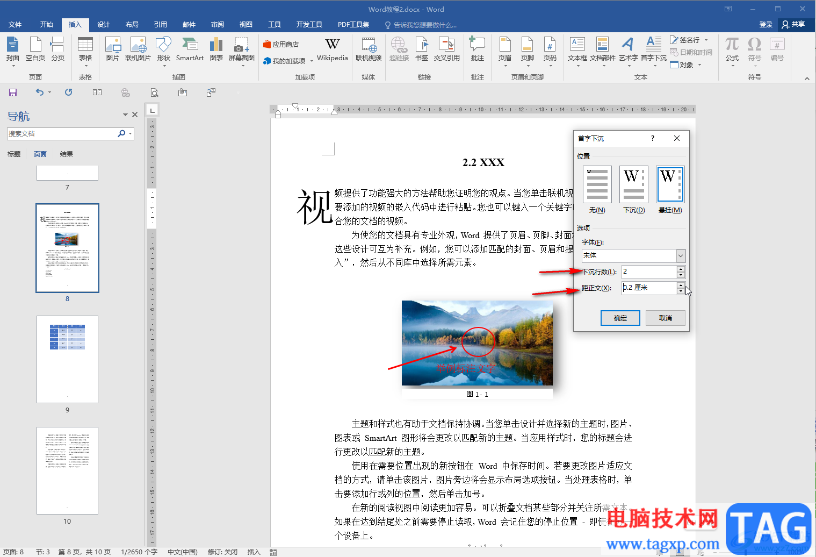Click the search document (搜索文档) field
816x557 pixels.
point(62,133)
